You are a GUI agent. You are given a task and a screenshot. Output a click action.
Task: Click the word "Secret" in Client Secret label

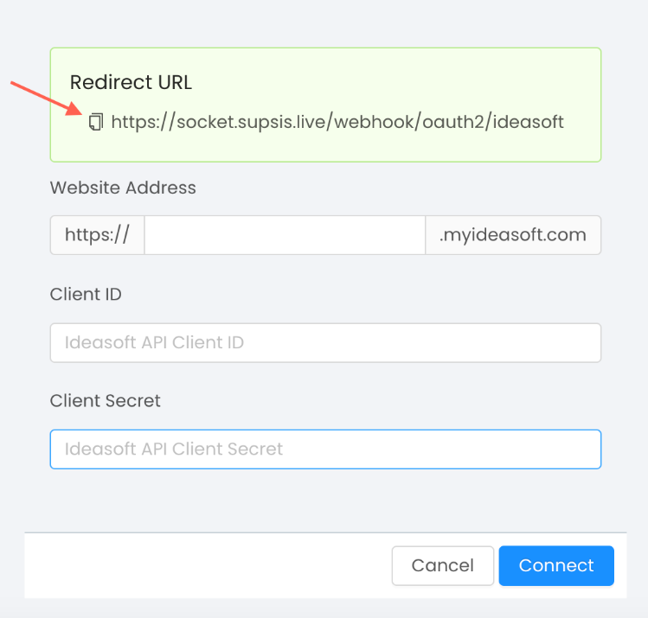pyautogui.click(x=132, y=401)
